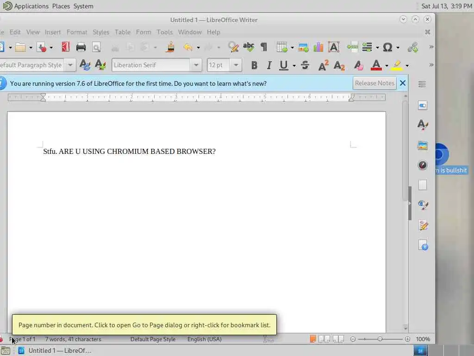
Task: Save document icon
Action: pyautogui.click(x=41, y=47)
